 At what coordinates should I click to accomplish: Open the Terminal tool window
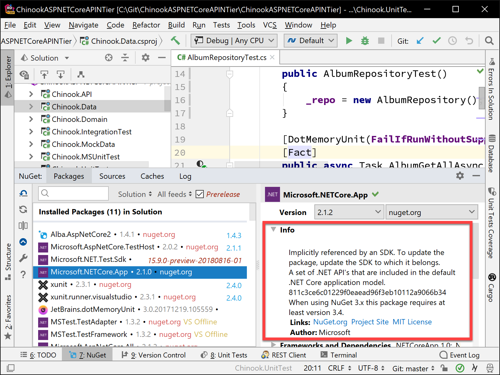(339, 355)
